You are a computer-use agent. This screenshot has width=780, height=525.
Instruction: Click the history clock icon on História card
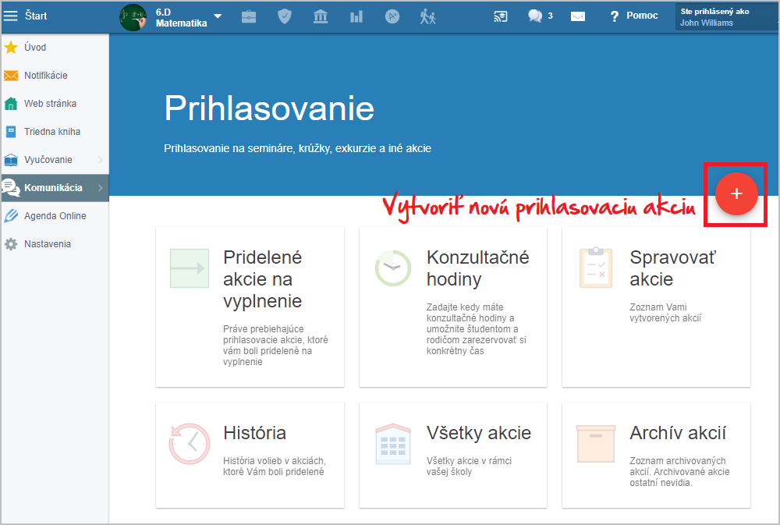tap(190, 443)
